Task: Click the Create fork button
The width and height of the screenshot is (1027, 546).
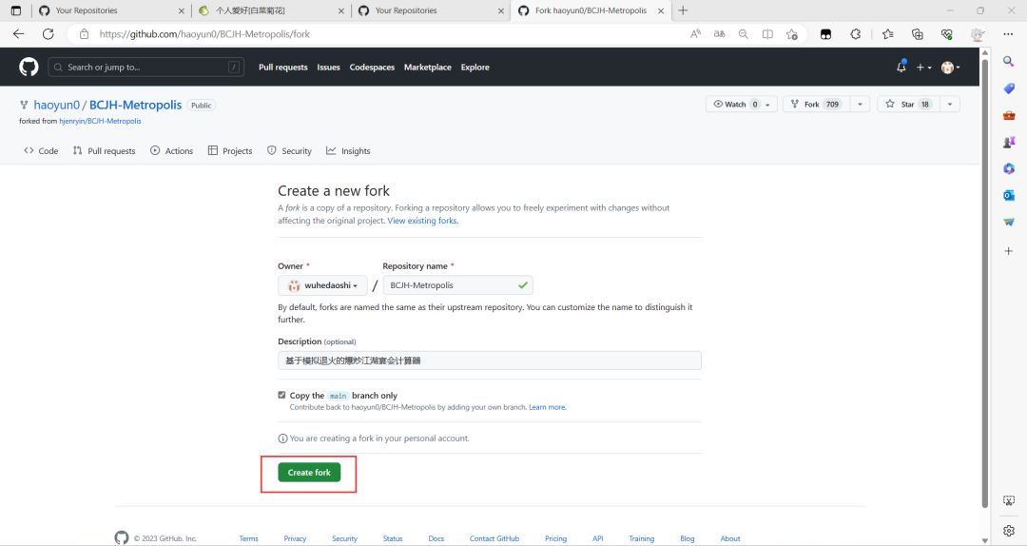Action: 309,472
